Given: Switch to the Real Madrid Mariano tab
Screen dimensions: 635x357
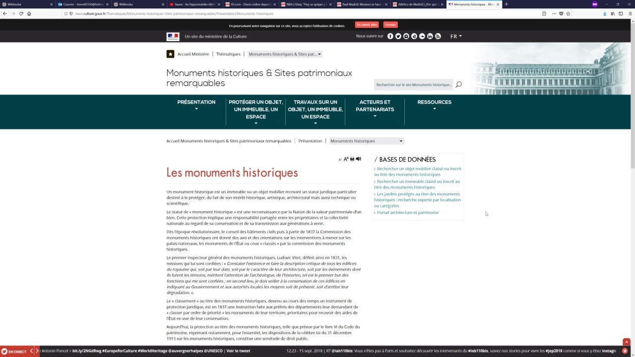Looking at the screenshot, I should [x=362, y=4].
